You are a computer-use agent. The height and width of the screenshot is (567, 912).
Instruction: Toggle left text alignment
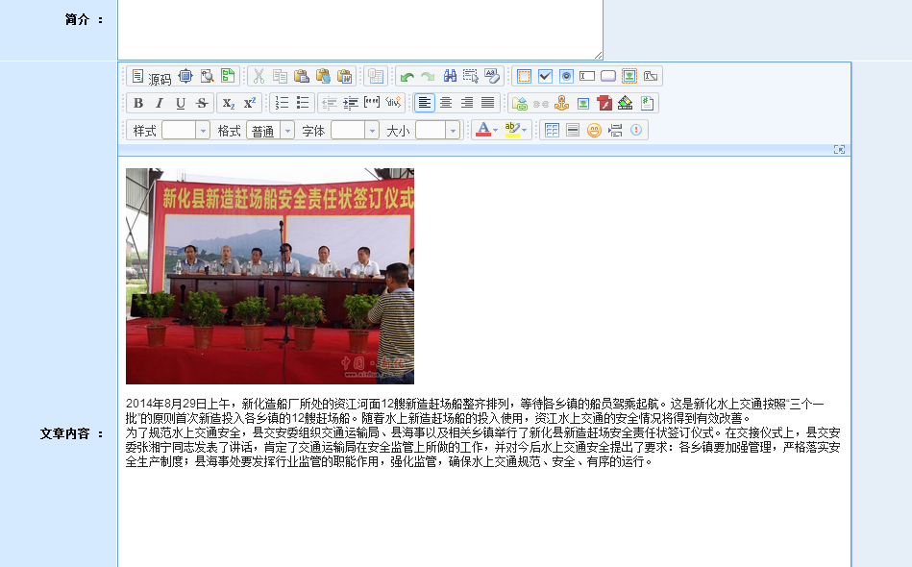coord(425,104)
